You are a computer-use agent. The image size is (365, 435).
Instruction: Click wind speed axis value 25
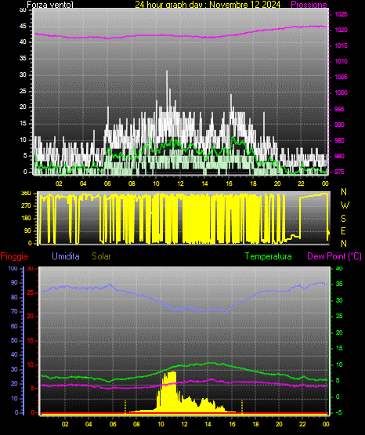pyautogui.click(x=23, y=91)
